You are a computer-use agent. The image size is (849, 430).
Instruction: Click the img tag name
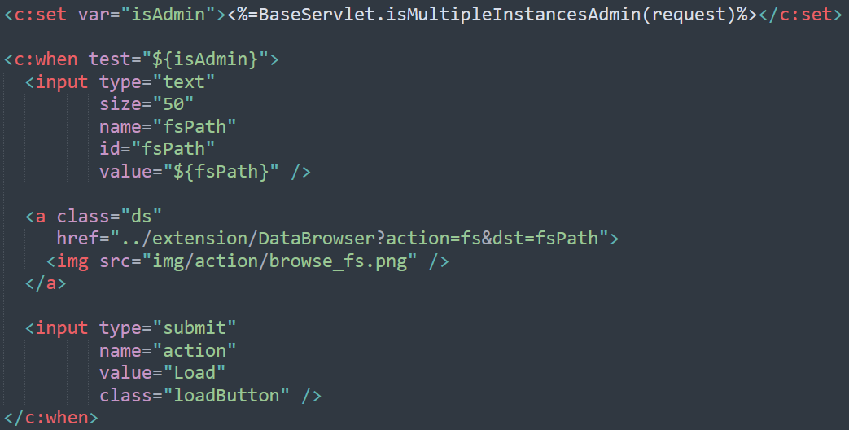72,261
